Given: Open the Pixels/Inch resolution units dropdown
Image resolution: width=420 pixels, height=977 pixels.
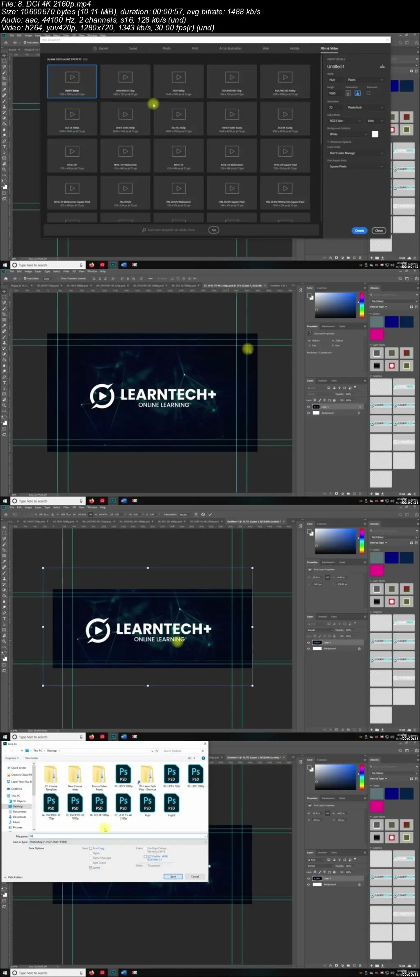Looking at the screenshot, I should click(365, 108).
